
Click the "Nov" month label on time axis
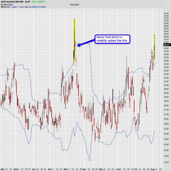coord(3,169)
